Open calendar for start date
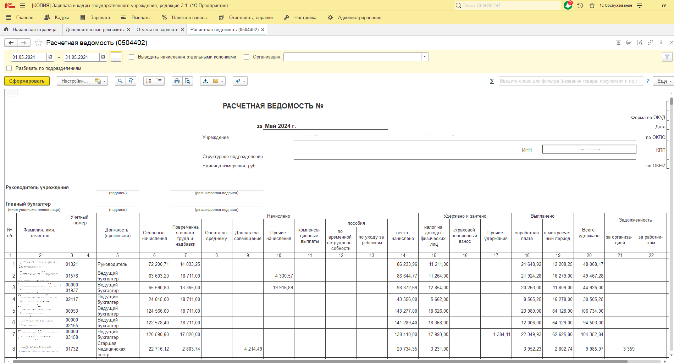The image size is (674, 363). click(50, 57)
